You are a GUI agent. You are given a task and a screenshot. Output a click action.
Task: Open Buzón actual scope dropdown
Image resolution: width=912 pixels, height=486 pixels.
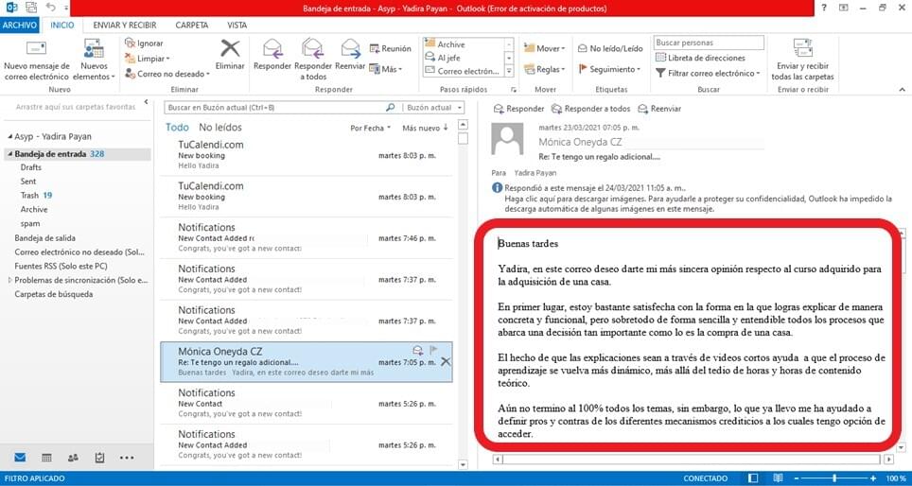point(434,108)
